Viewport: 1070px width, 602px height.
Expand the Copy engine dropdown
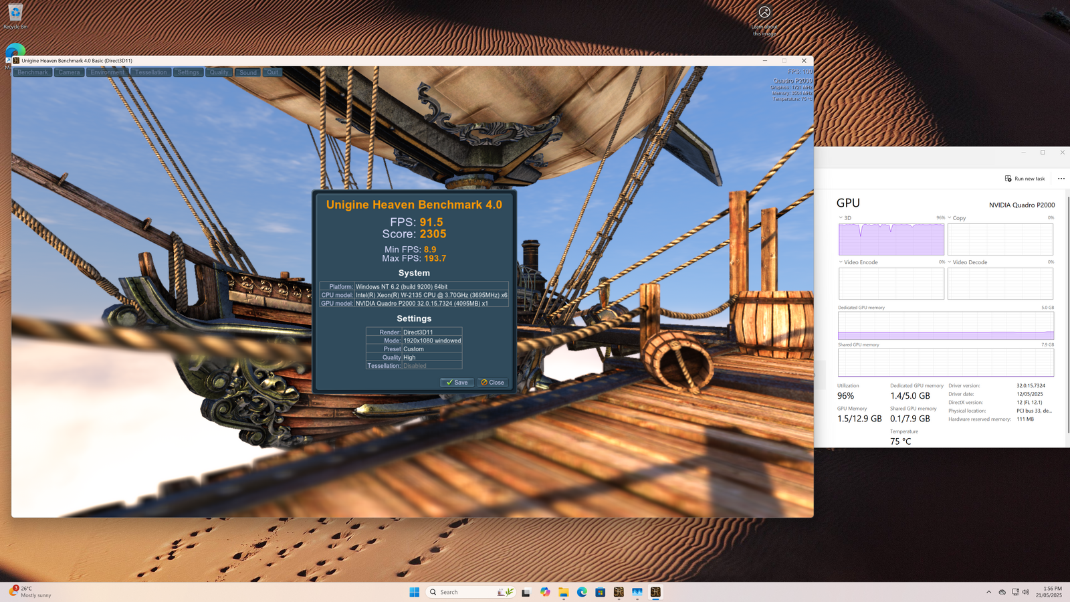pos(949,217)
